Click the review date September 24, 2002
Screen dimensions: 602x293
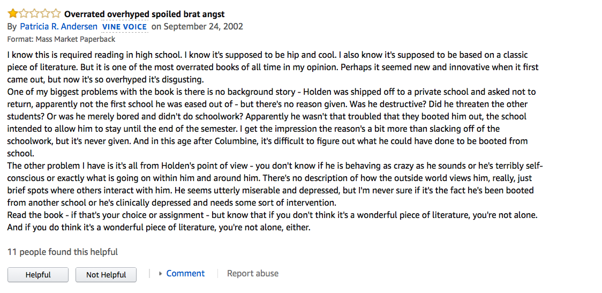[203, 26]
